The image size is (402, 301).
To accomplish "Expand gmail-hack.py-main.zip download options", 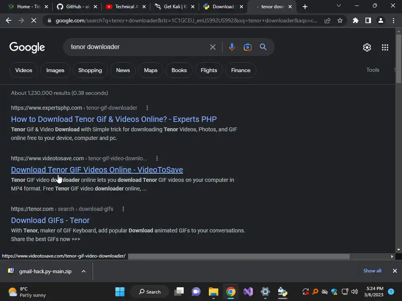I will (x=84, y=271).
